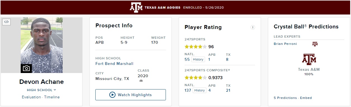Click Devon Achane's profile photo
This screenshot has width=351, height=107.
[42, 45]
